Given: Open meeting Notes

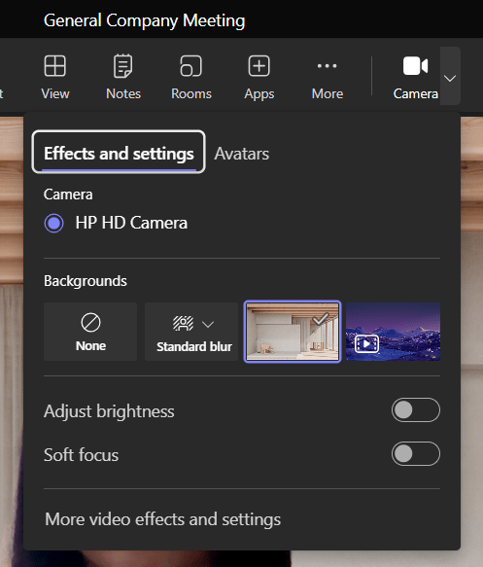Looking at the screenshot, I should coord(123,77).
